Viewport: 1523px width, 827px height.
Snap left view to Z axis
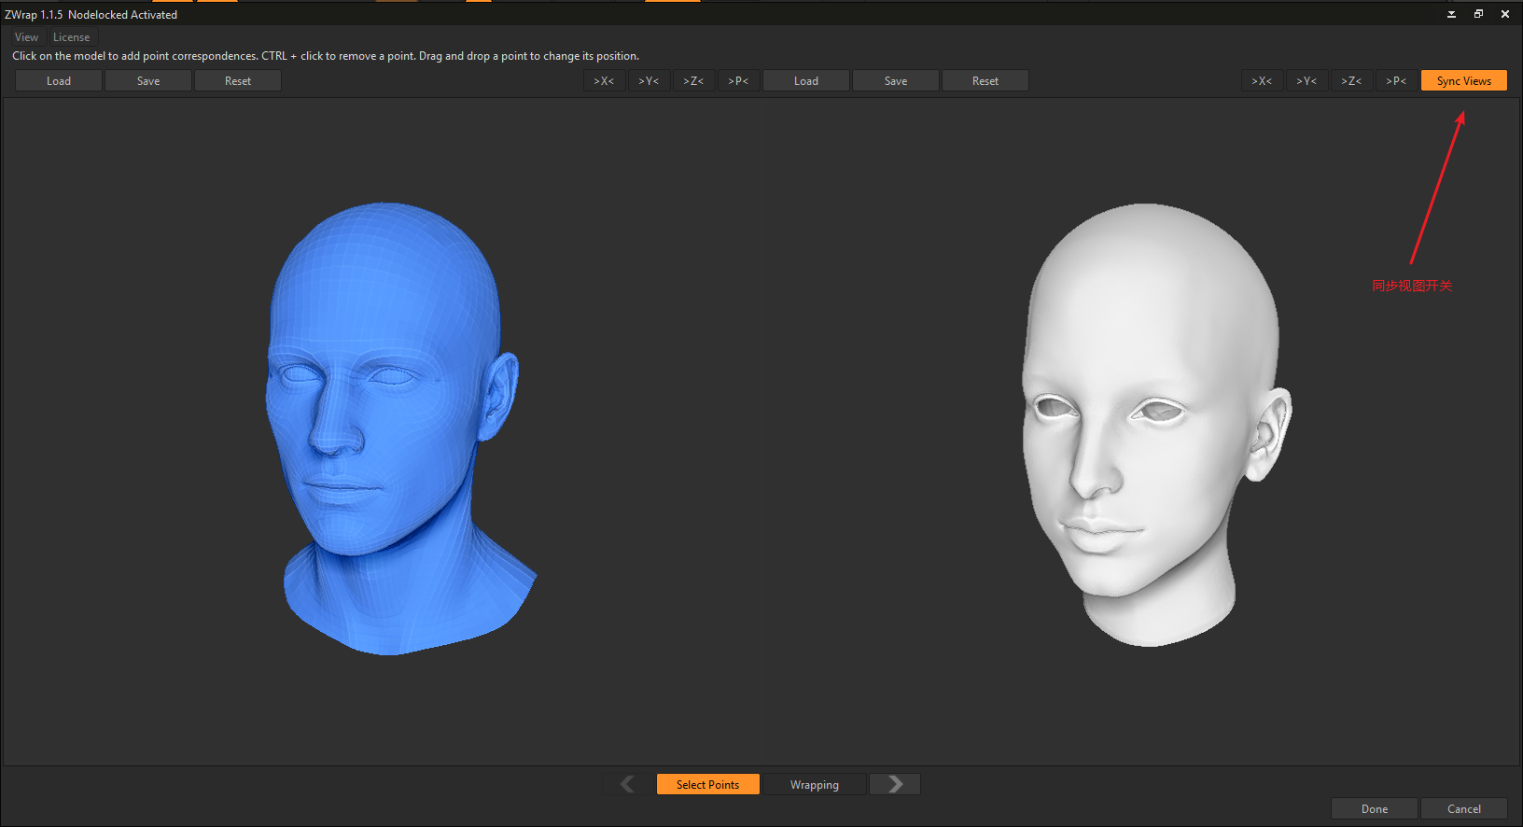[693, 81]
